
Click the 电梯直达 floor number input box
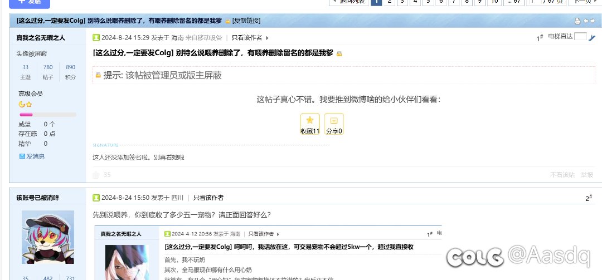[x=580, y=37]
